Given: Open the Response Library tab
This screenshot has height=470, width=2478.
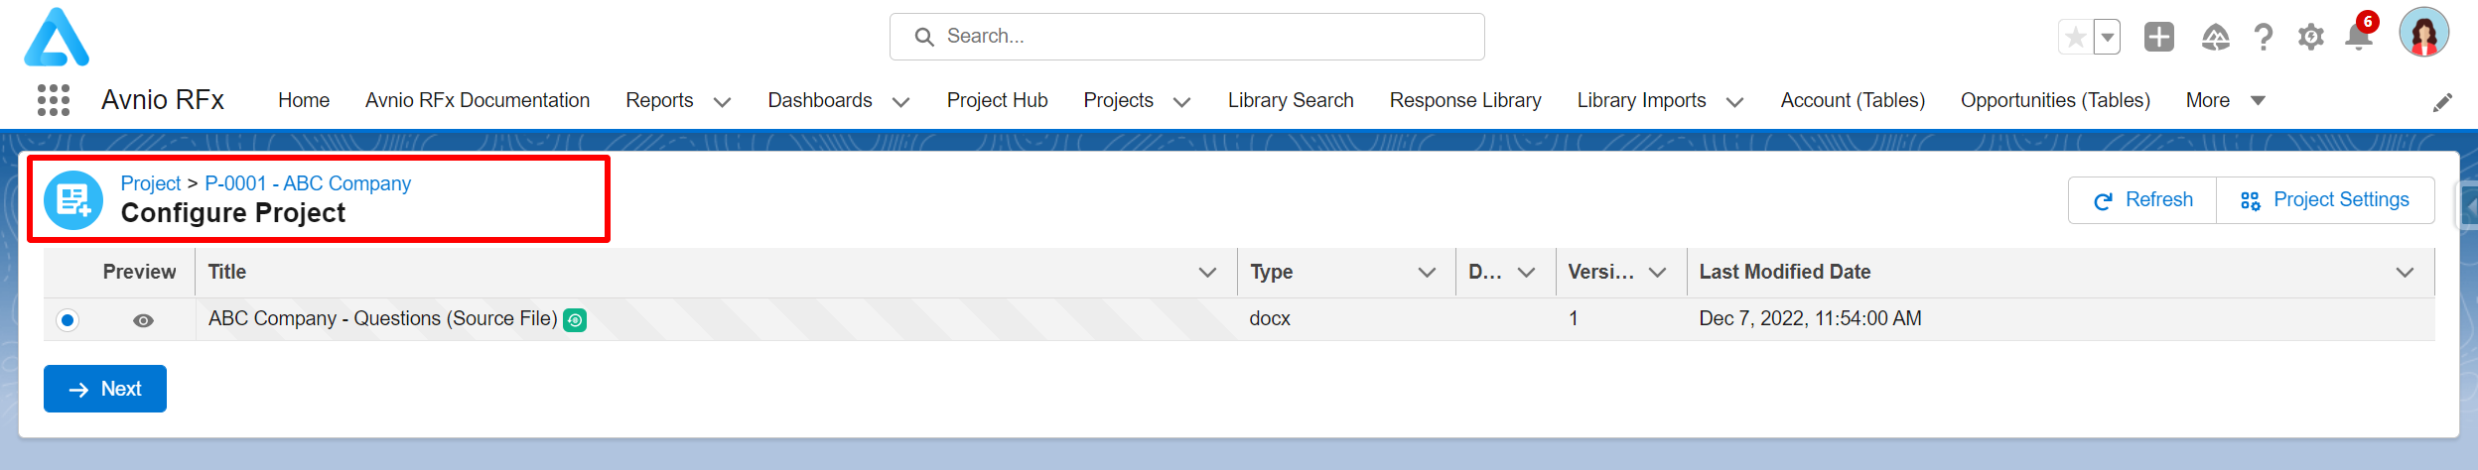Looking at the screenshot, I should pos(1465,101).
